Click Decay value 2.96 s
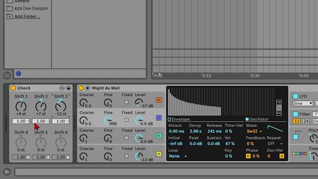Viewport: 318px width, 179px height. click(195, 131)
